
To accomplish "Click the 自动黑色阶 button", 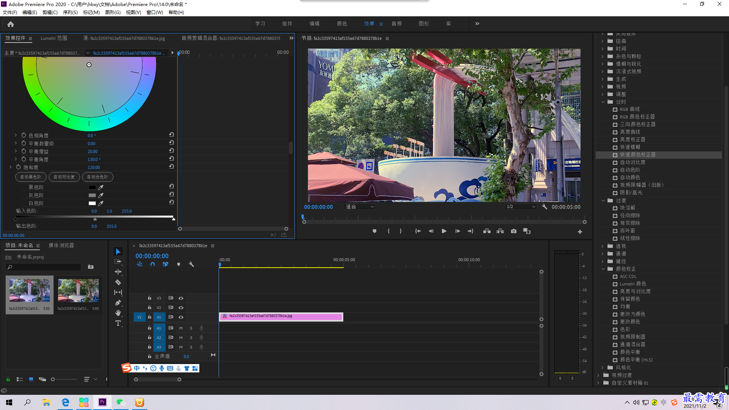I will tap(31, 177).
